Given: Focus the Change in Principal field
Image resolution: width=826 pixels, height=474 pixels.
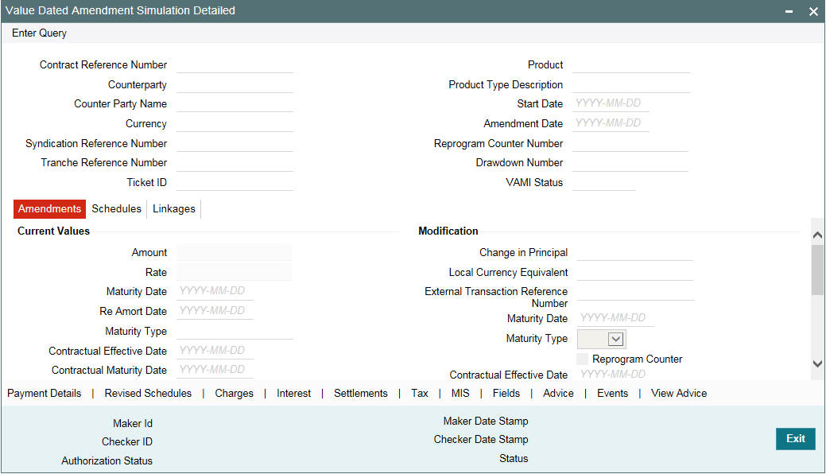Looking at the screenshot, I should pos(635,253).
